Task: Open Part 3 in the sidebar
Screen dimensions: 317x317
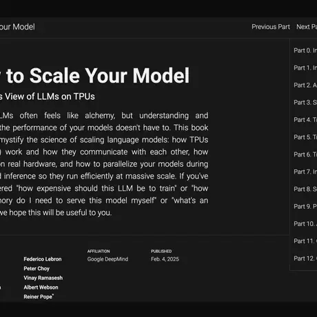Action: click(305, 103)
